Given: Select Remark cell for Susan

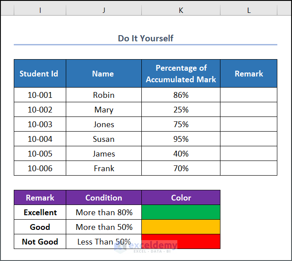Looking at the screenshot, I should point(248,139).
